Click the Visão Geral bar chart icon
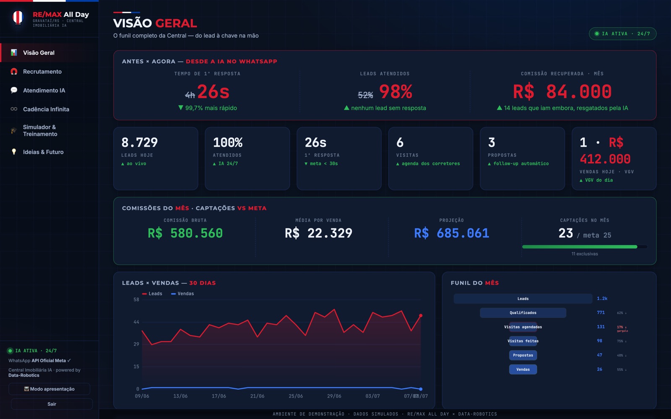Viewport: 671px width, 419px height. click(x=14, y=53)
